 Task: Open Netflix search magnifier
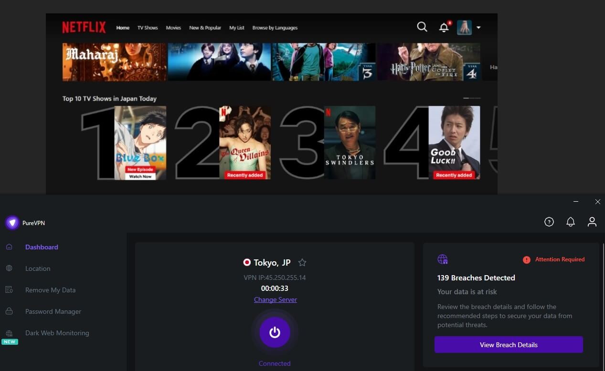[422, 27]
